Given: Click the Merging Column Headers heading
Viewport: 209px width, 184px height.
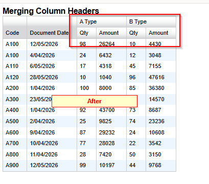Looking at the screenshot, I should tap(51, 11).
